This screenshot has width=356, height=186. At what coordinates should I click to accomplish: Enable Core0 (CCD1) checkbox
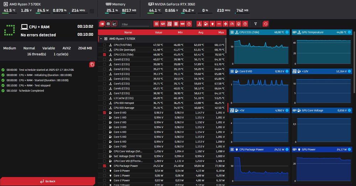coord(104,59)
